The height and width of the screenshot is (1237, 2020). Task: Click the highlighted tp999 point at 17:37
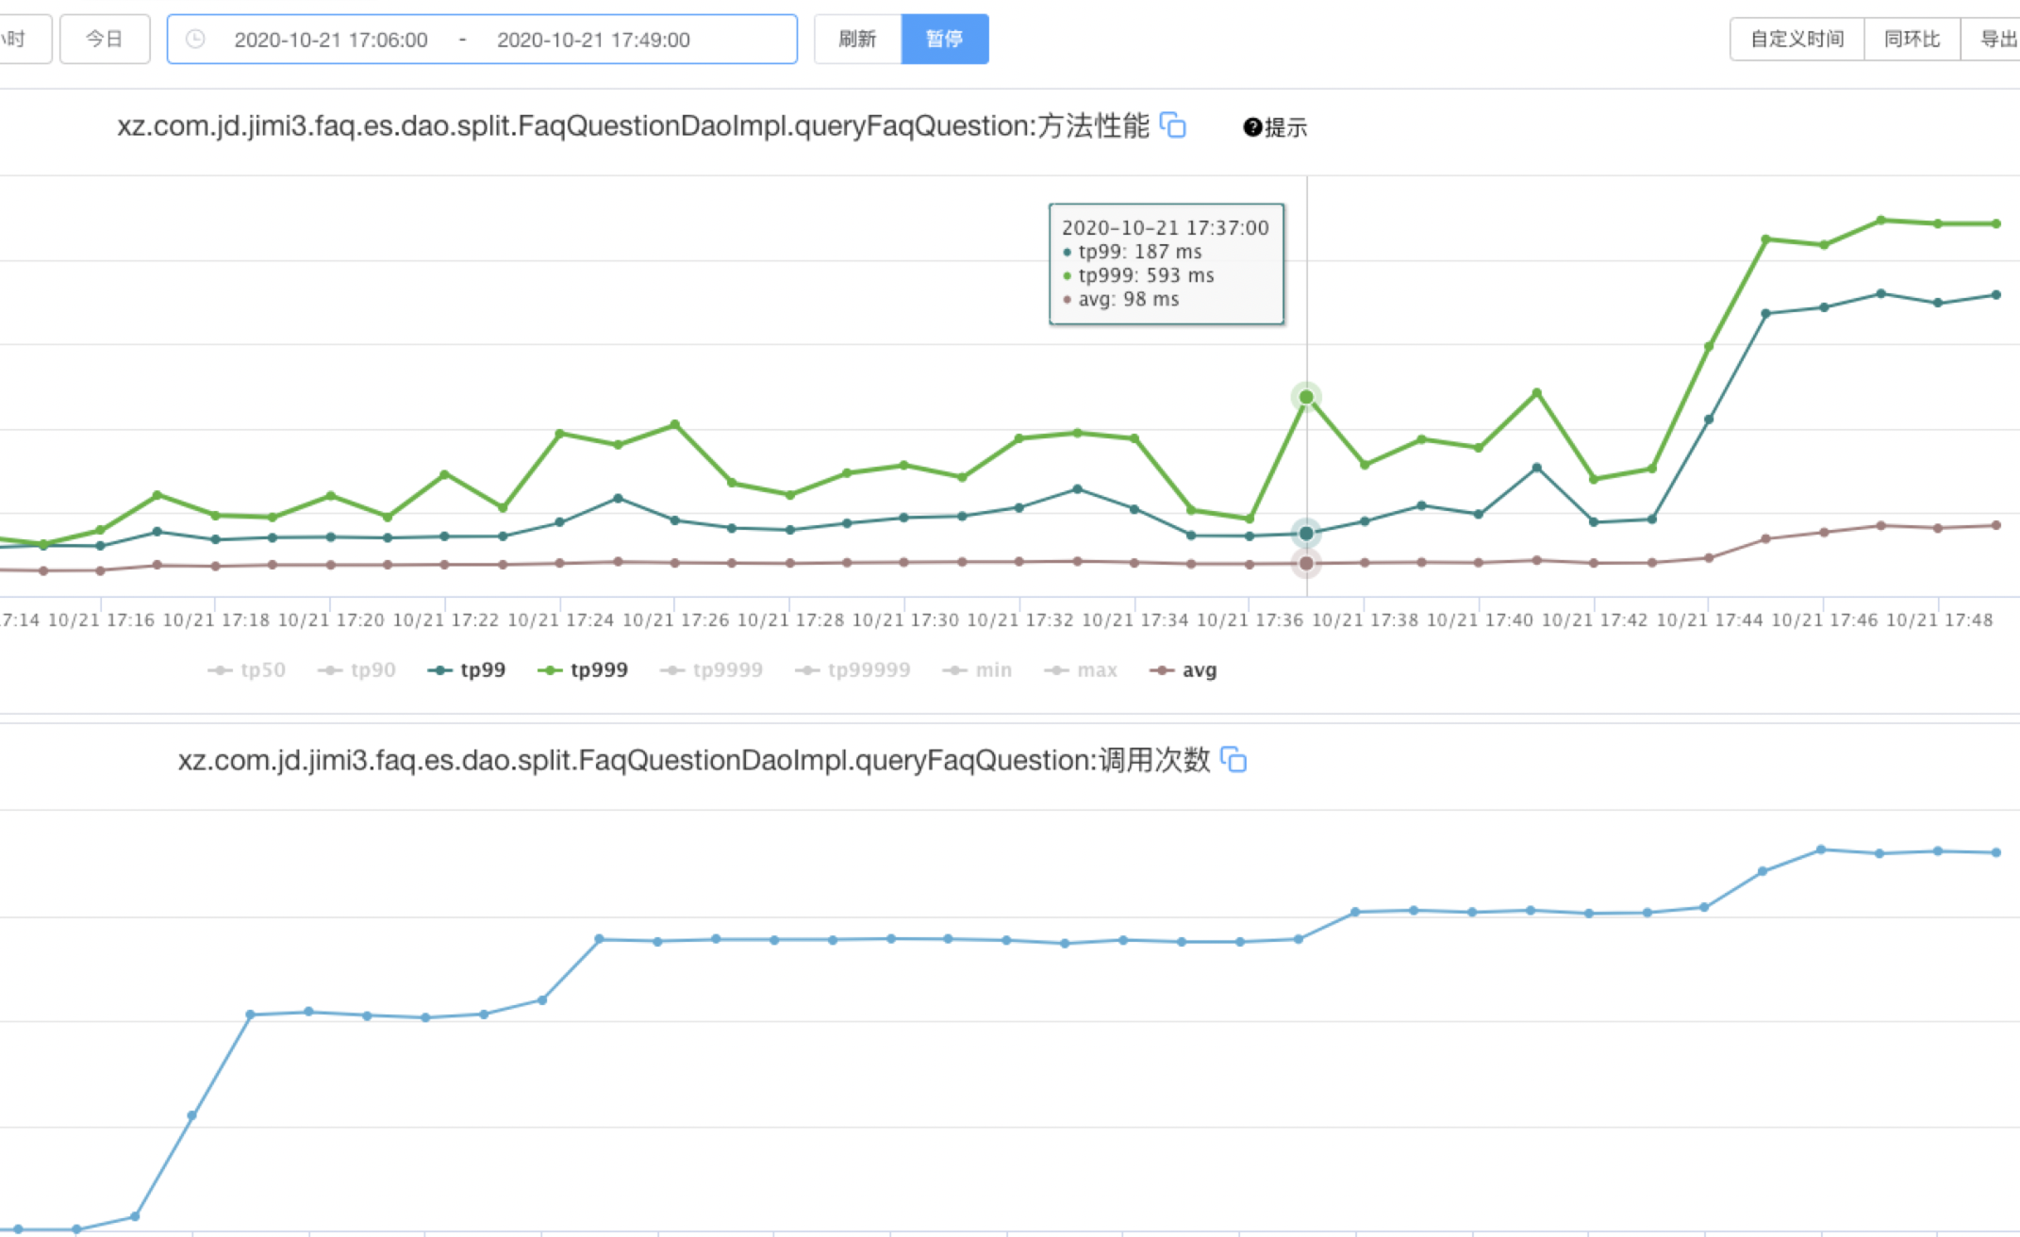tap(1306, 397)
